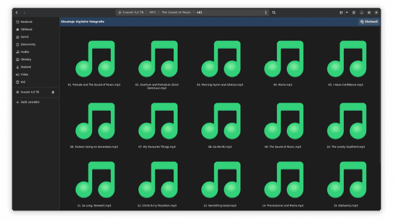Select cd1 breadcrumb in path bar

point(199,12)
